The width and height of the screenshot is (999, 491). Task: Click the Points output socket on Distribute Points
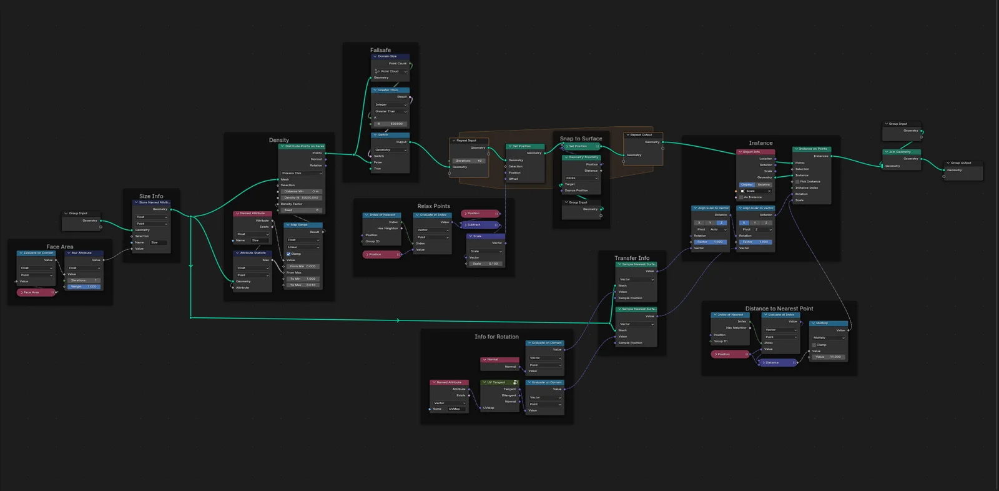pos(325,153)
